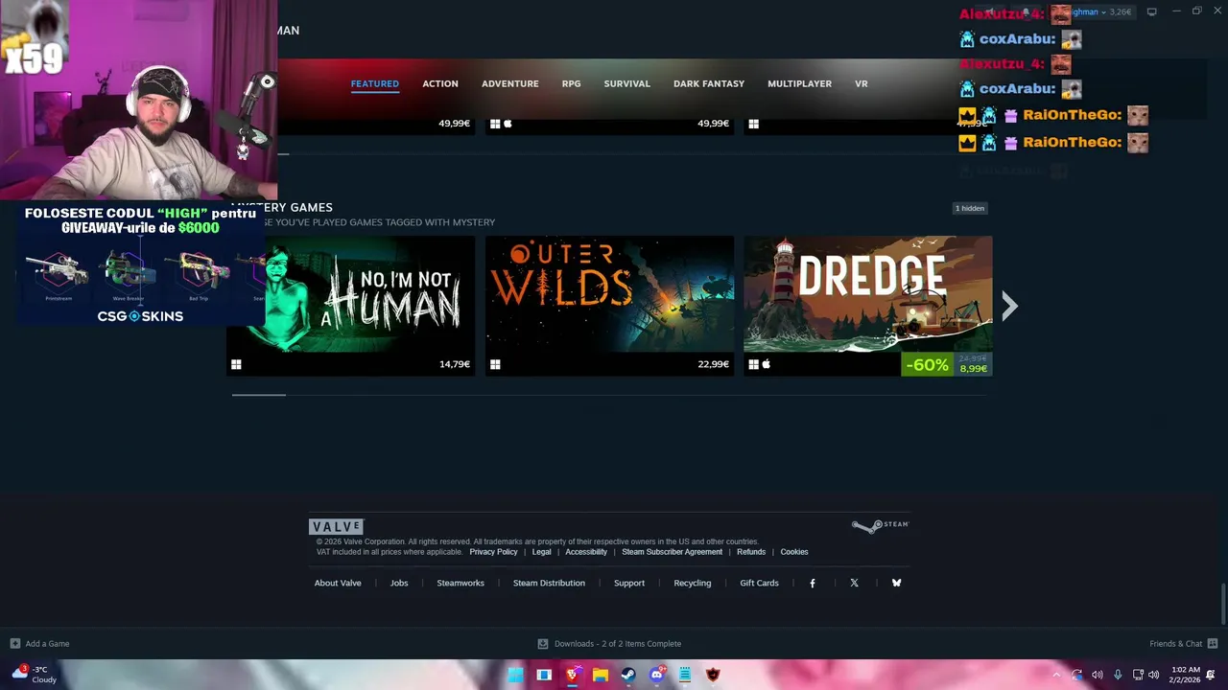
Task: Open the Notepad icon in the taskbar
Action: click(x=685, y=675)
